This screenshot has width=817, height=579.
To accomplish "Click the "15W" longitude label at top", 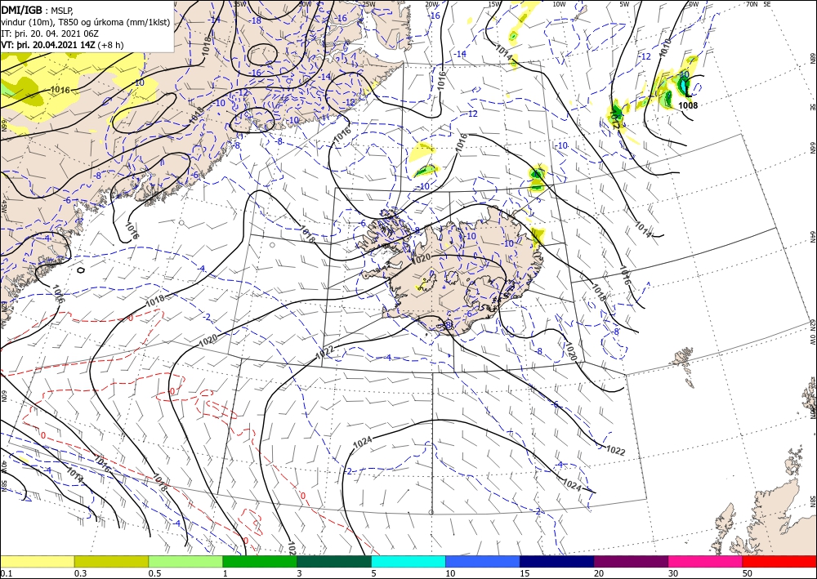I will (x=495, y=4).
